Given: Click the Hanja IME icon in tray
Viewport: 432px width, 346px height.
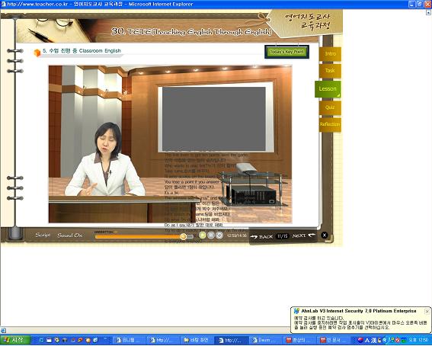Looking at the screenshot, I should point(374,341).
